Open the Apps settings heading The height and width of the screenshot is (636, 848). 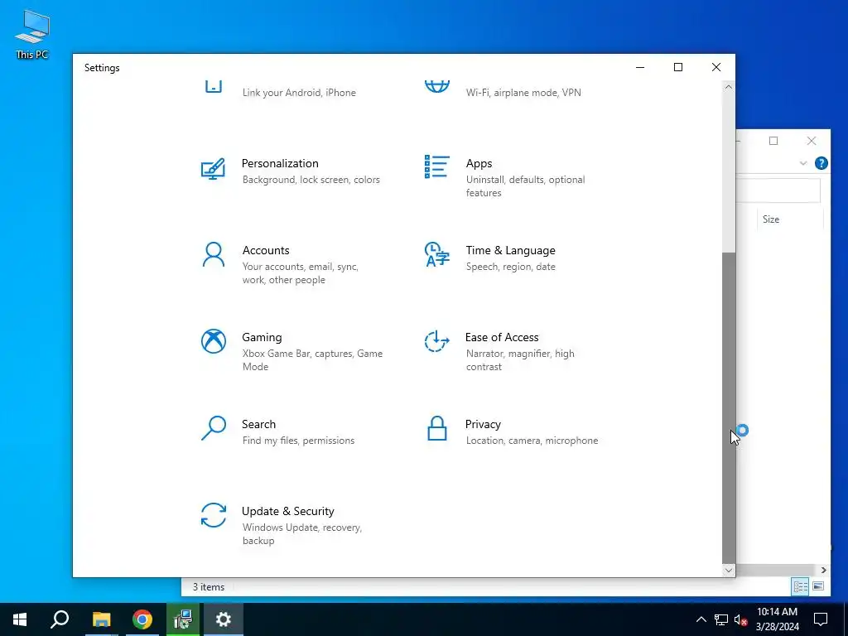point(479,163)
